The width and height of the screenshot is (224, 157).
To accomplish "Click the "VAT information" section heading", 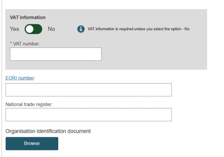I will 27,17.
